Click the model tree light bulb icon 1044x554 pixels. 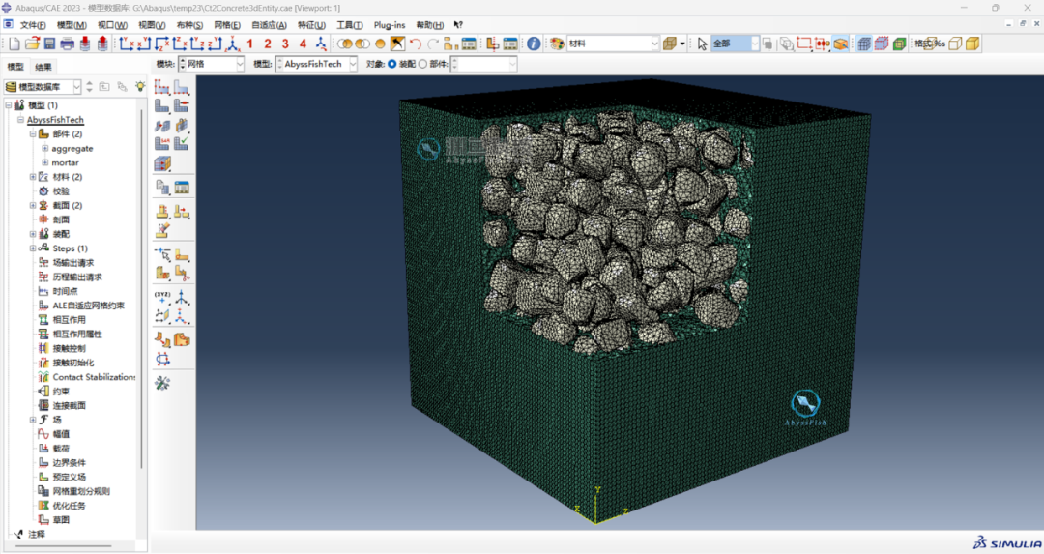pos(140,87)
